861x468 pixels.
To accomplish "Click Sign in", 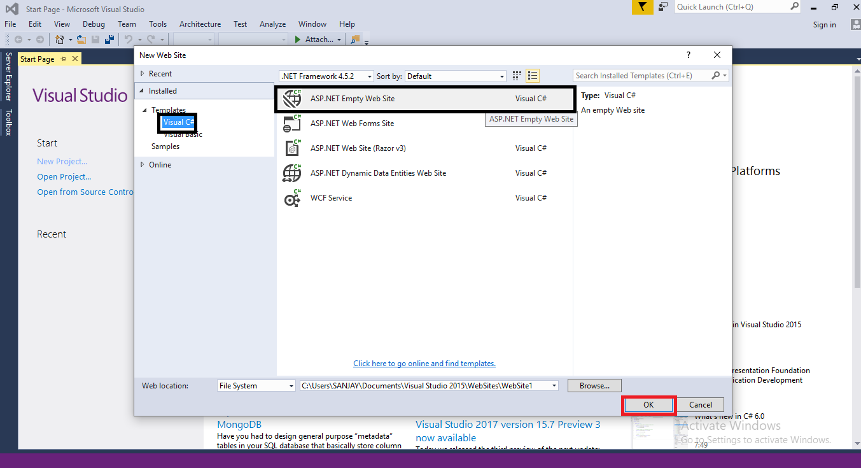I will click(825, 25).
